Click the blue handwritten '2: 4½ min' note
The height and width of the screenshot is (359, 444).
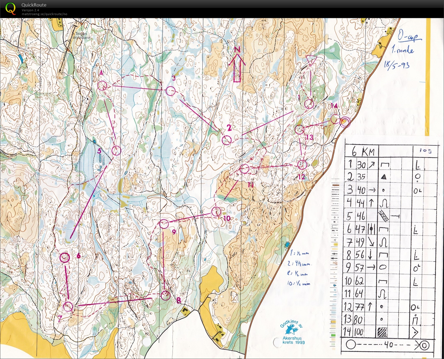click(299, 264)
